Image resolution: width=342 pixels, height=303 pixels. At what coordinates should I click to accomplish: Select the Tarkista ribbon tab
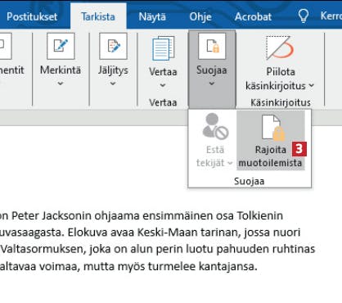[98, 16]
